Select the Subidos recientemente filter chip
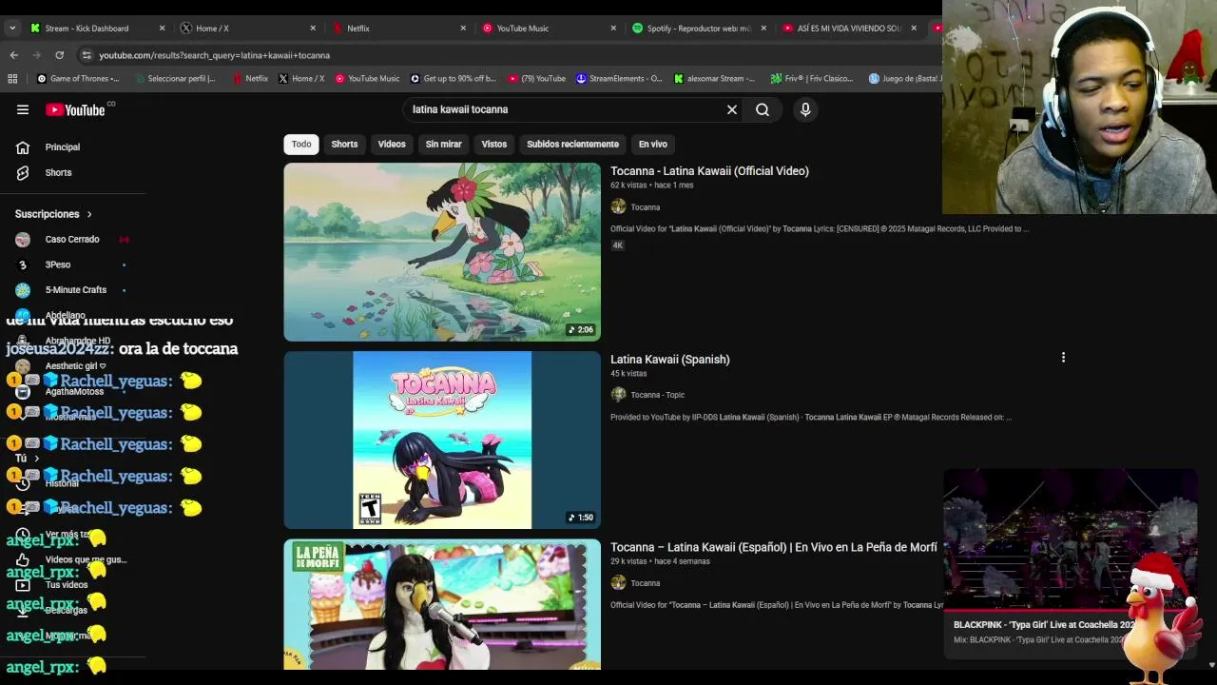 coord(572,145)
